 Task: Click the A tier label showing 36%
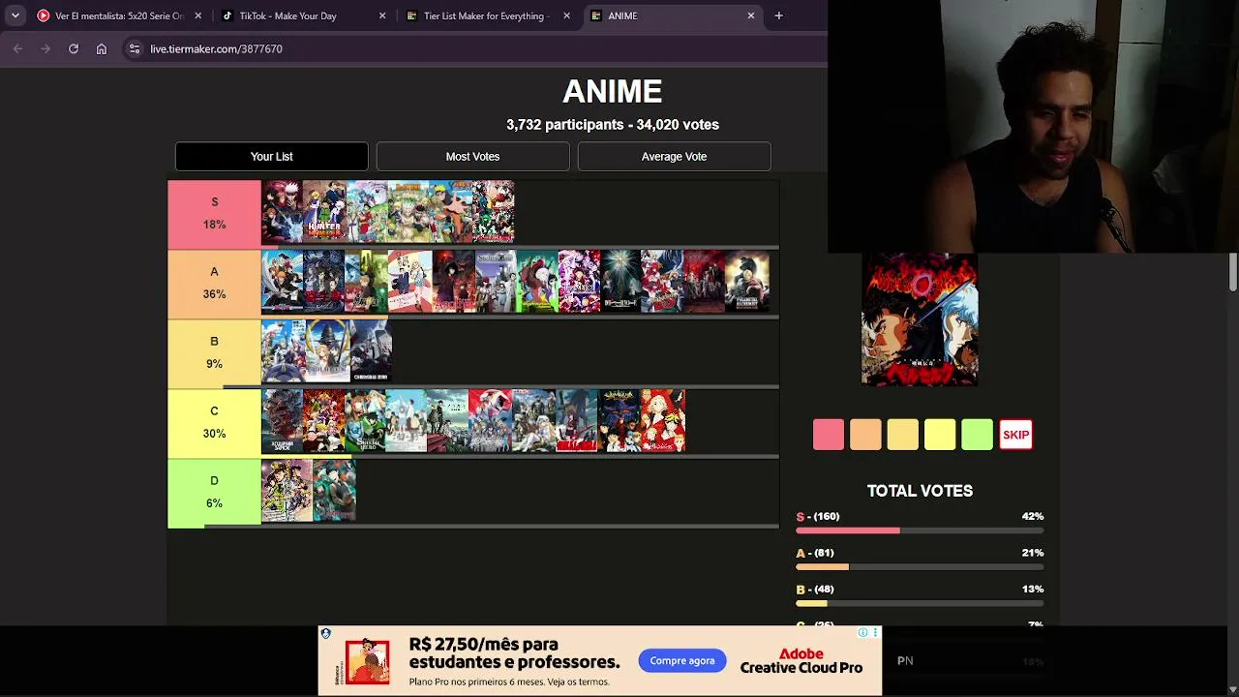click(x=214, y=283)
